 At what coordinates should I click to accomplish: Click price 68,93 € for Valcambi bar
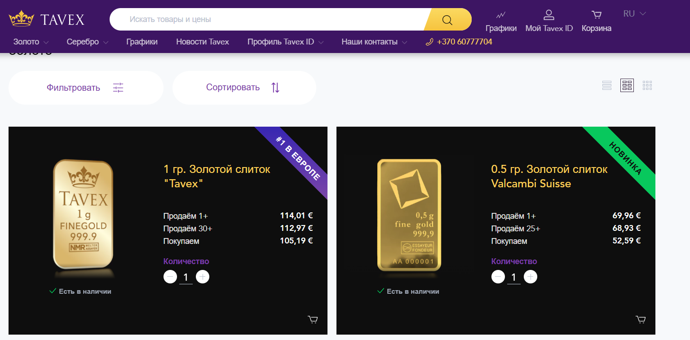coord(627,228)
